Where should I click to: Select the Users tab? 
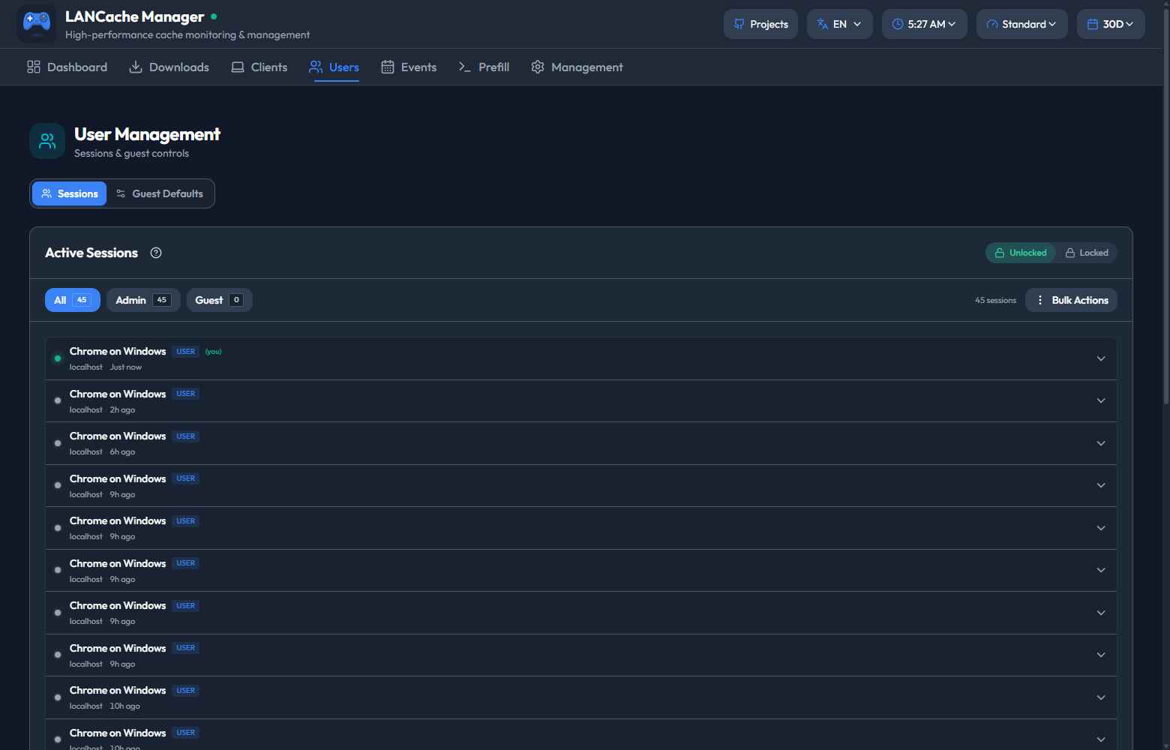pos(334,67)
